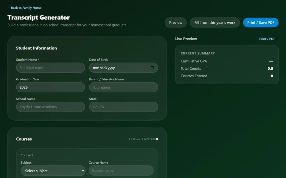Open the Select subject dropdown for Course 1

(53, 171)
